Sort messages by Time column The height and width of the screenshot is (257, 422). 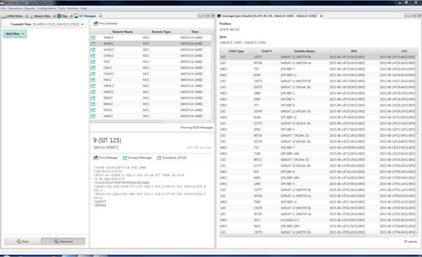(x=195, y=32)
